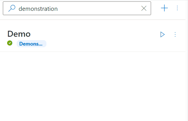
Task: Click the bold "Demo" heading
Action: click(x=19, y=34)
